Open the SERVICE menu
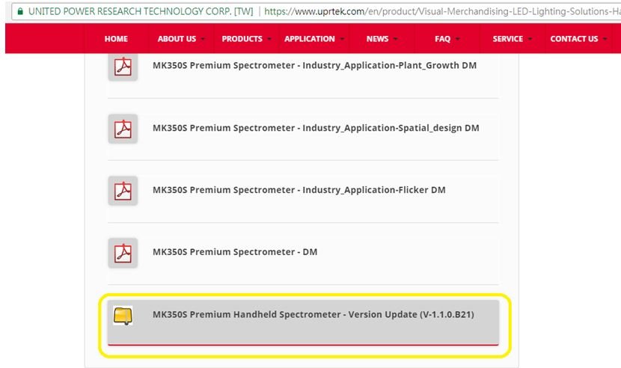The width and height of the screenshot is (621, 368). pyautogui.click(x=508, y=39)
